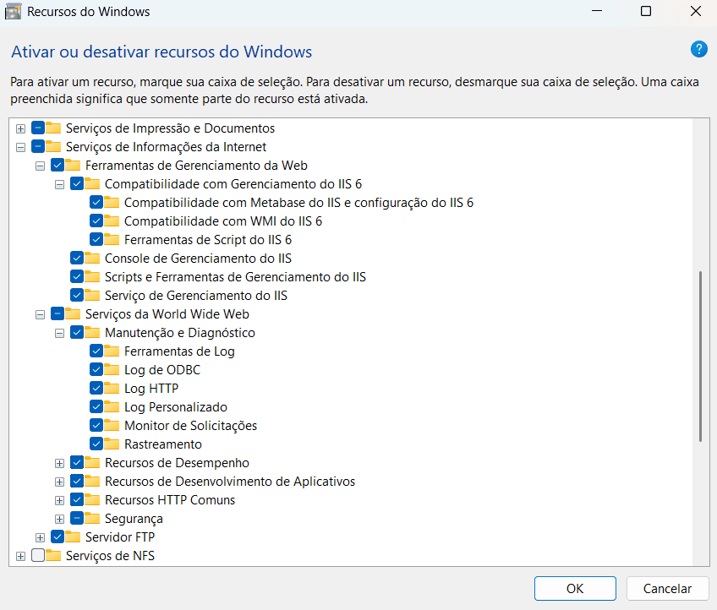Click folder icon beside Recursos de Desempenho
The image size is (717, 610).
[x=92, y=462]
